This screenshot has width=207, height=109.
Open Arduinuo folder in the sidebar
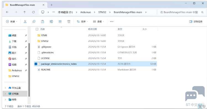15,70
